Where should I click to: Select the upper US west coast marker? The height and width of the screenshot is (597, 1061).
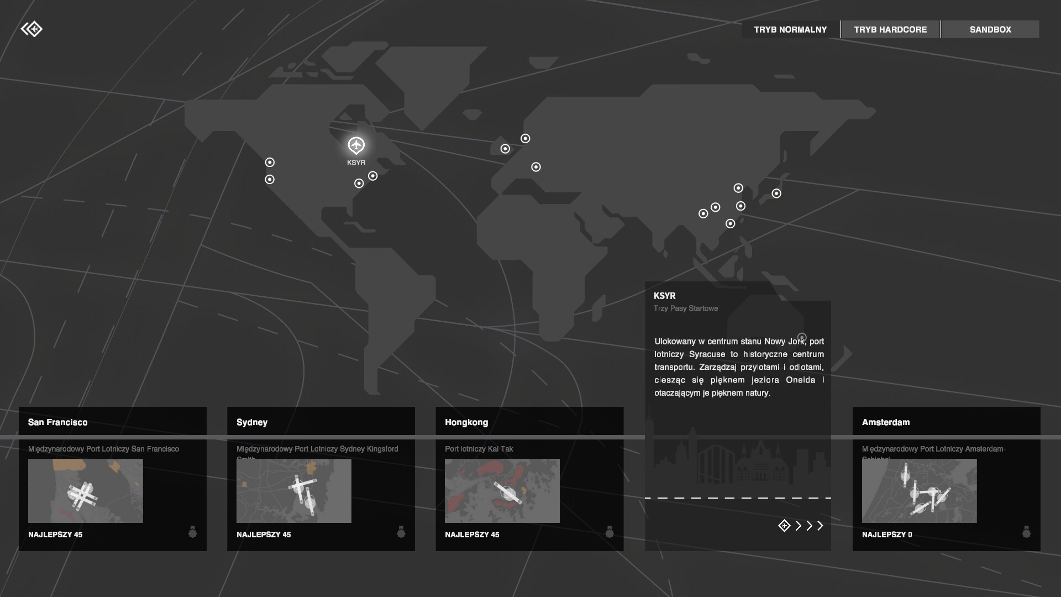click(270, 163)
